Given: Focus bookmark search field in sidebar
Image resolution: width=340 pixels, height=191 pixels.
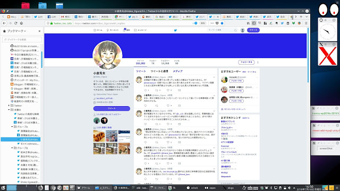Looking at the screenshot, I should point(22,39).
